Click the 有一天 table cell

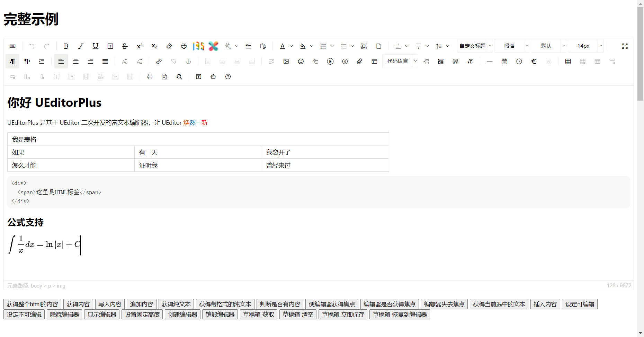click(198, 152)
